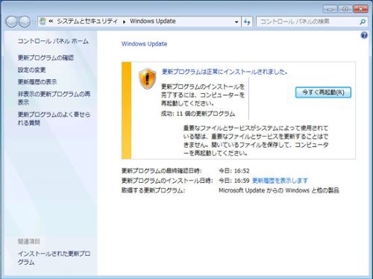373x279 pixels.
Task: Click the Control Panel icon in address bar
Action: [x=43, y=22]
